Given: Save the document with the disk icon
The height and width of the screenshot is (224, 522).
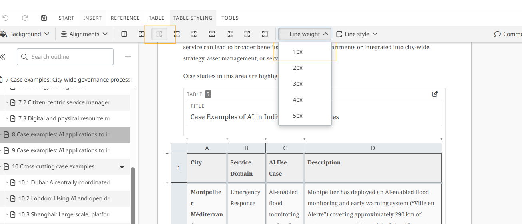Looking at the screenshot, I should point(44,18).
